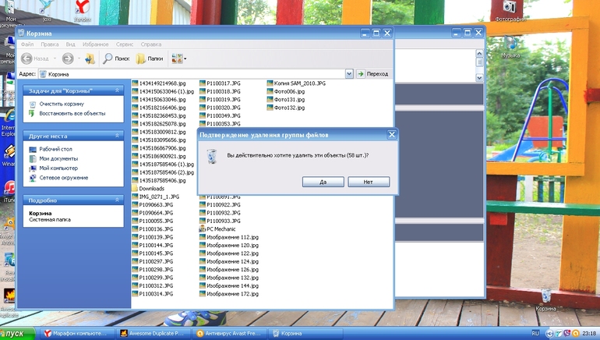Image resolution: width=600 pixels, height=340 pixels.
Task: Open the Сервис menu
Action: pyautogui.click(x=124, y=45)
